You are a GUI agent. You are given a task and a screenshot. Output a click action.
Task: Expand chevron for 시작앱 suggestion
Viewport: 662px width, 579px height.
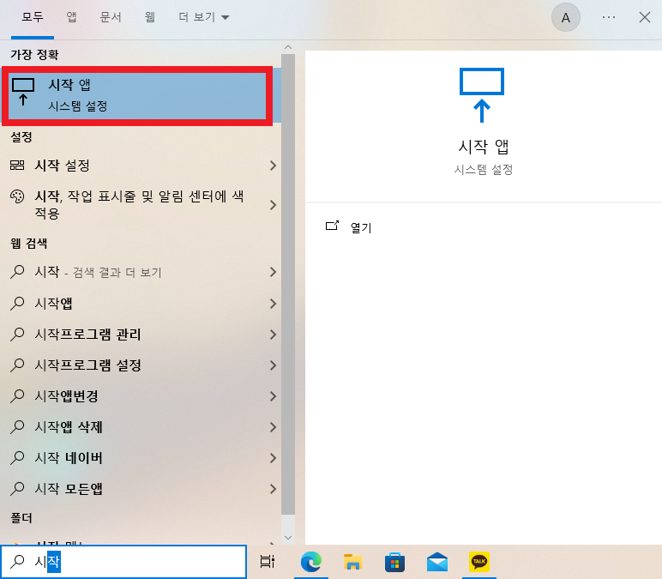[x=273, y=304]
